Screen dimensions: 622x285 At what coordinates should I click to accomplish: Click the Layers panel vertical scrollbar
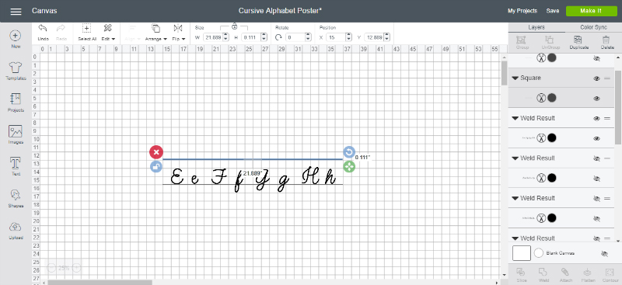tap(618, 107)
